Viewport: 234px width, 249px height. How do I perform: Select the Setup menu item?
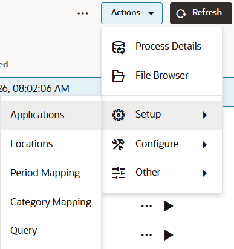(161, 115)
